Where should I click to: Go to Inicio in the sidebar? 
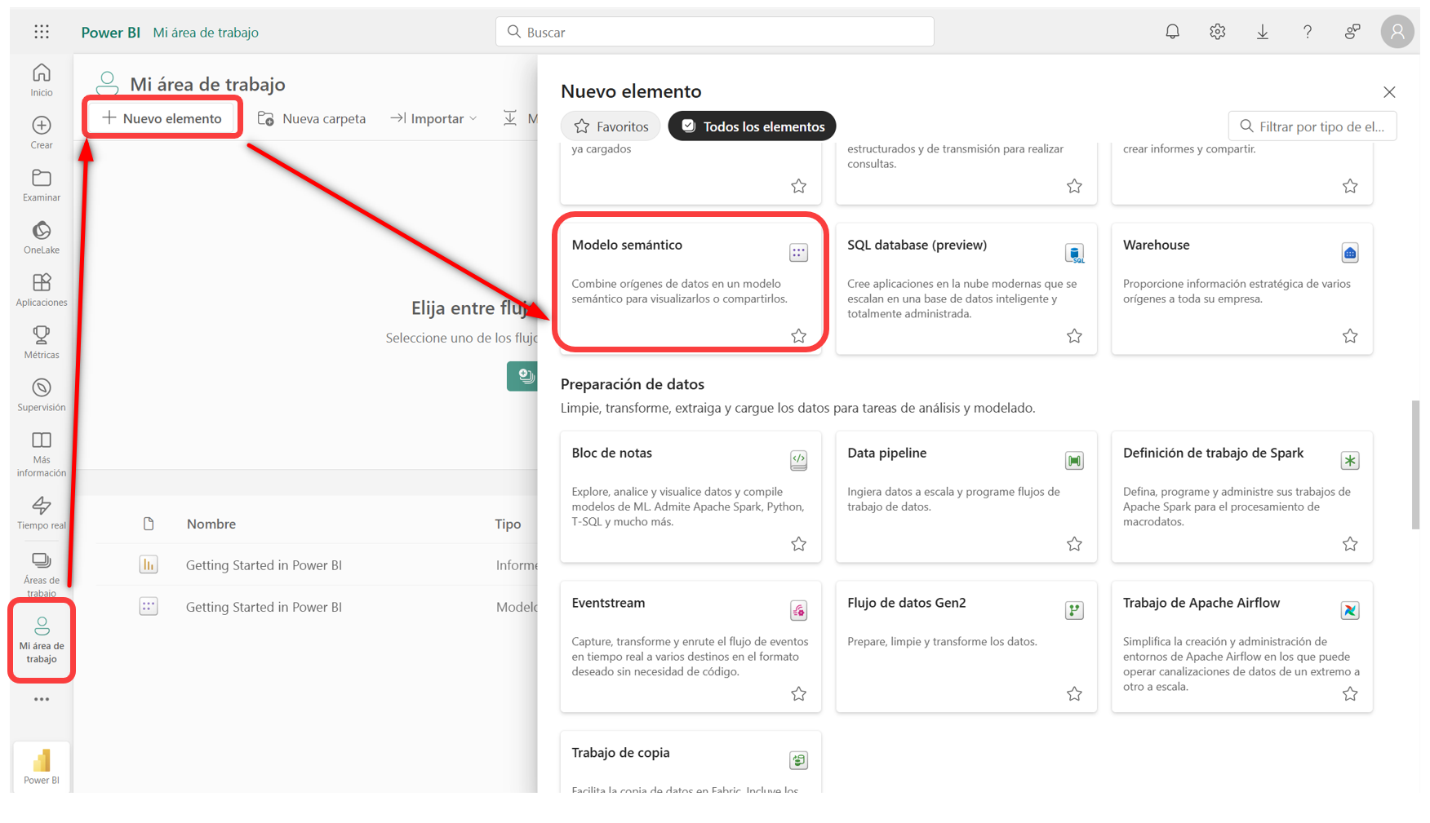(42, 80)
